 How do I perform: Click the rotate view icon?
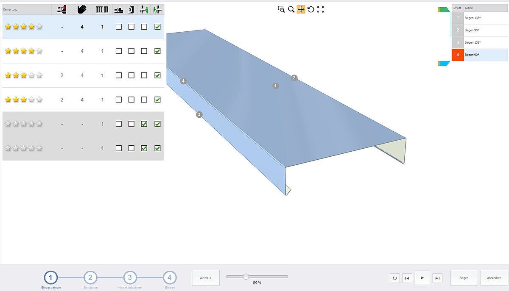pos(311,9)
